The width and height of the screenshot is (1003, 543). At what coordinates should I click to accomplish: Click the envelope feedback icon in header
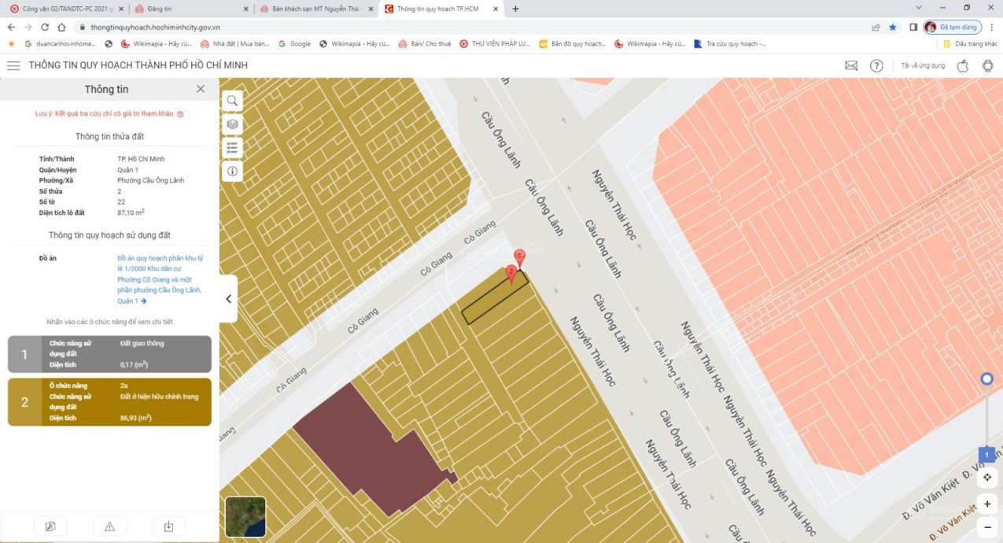pyautogui.click(x=851, y=65)
